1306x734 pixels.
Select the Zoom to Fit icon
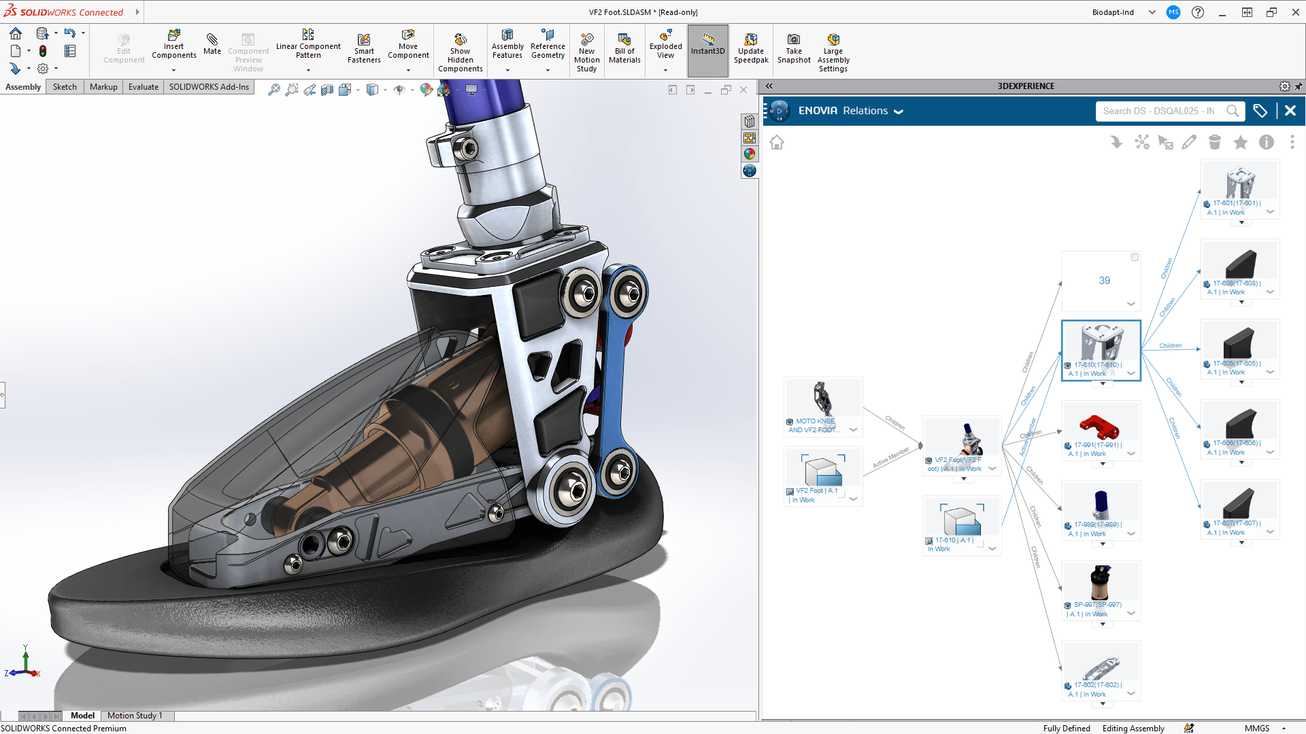click(274, 89)
